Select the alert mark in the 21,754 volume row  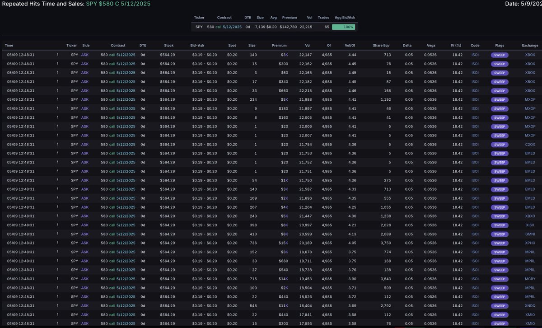[57, 144]
